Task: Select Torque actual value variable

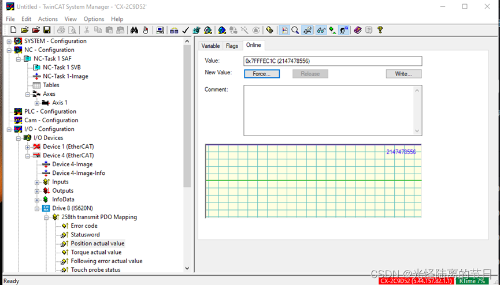Action: coord(96,252)
